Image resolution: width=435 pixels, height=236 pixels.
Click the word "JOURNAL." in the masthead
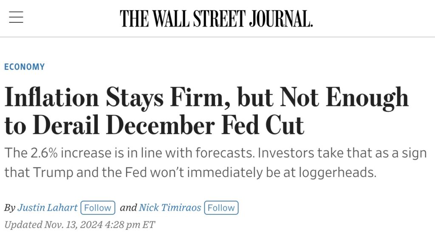(x=281, y=19)
